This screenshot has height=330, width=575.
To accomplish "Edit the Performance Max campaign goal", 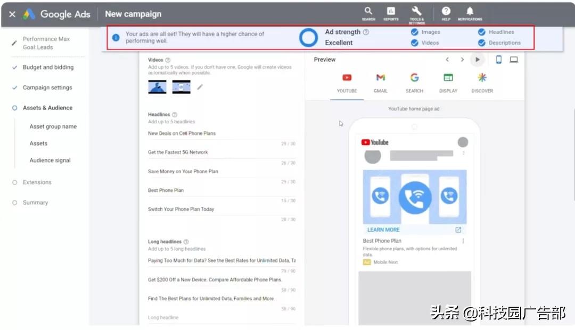I will click(x=14, y=43).
